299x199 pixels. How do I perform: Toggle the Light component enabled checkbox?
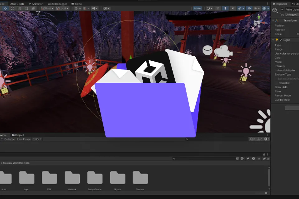click(281, 40)
